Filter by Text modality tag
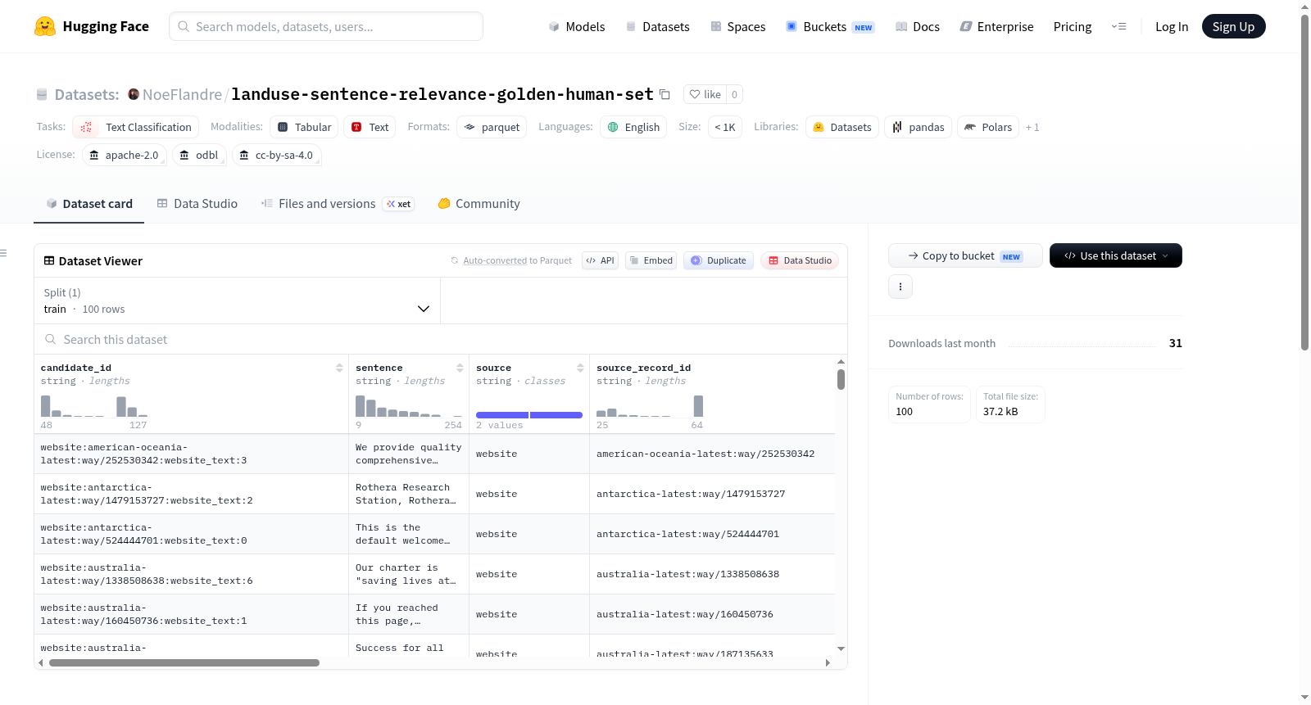The width and height of the screenshot is (1311, 705). (x=370, y=127)
